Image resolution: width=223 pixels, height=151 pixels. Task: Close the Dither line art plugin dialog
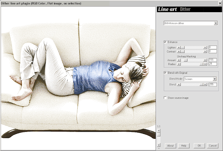tap(220, 3)
